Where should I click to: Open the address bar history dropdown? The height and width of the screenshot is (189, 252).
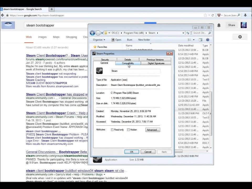tap(183, 33)
